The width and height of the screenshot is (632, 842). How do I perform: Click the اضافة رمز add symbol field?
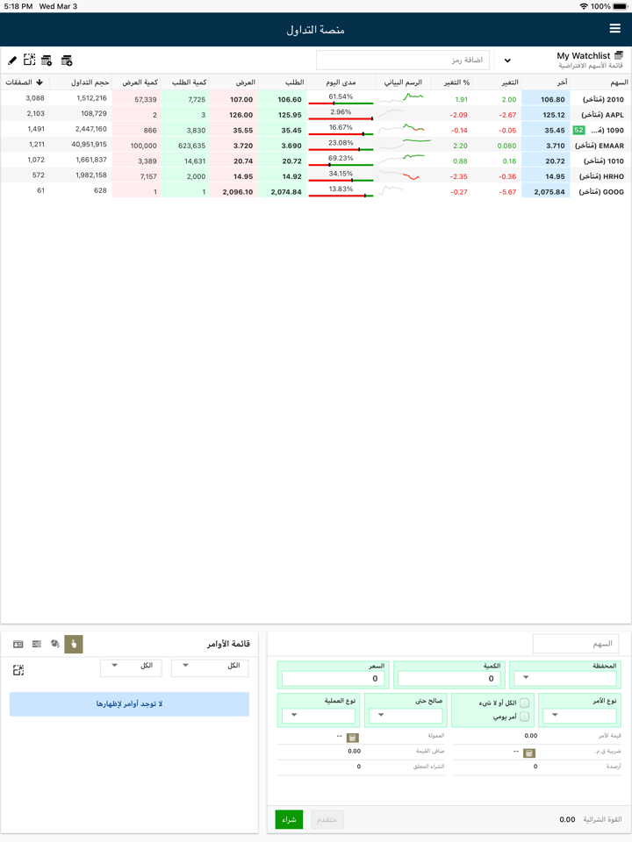click(402, 61)
